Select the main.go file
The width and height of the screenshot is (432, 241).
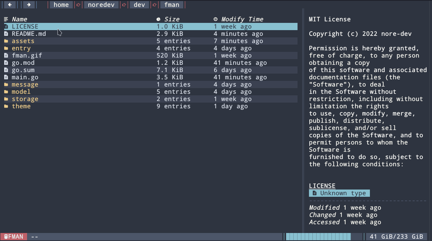click(25, 77)
